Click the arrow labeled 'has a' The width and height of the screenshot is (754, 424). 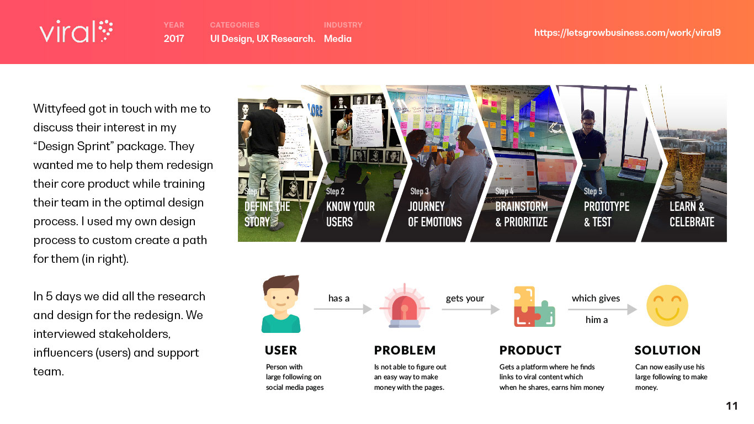[x=343, y=310]
